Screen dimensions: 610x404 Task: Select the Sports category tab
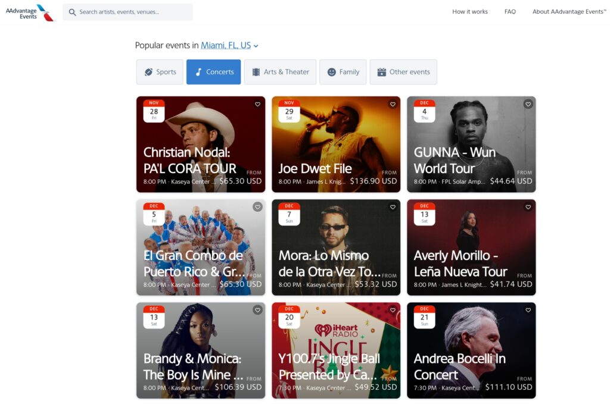tap(160, 72)
